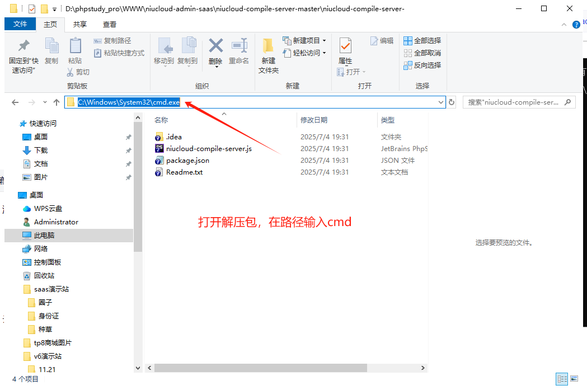The image size is (587, 390).
Task: Open the Properties icon with checkmark
Action: (x=345, y=46)
